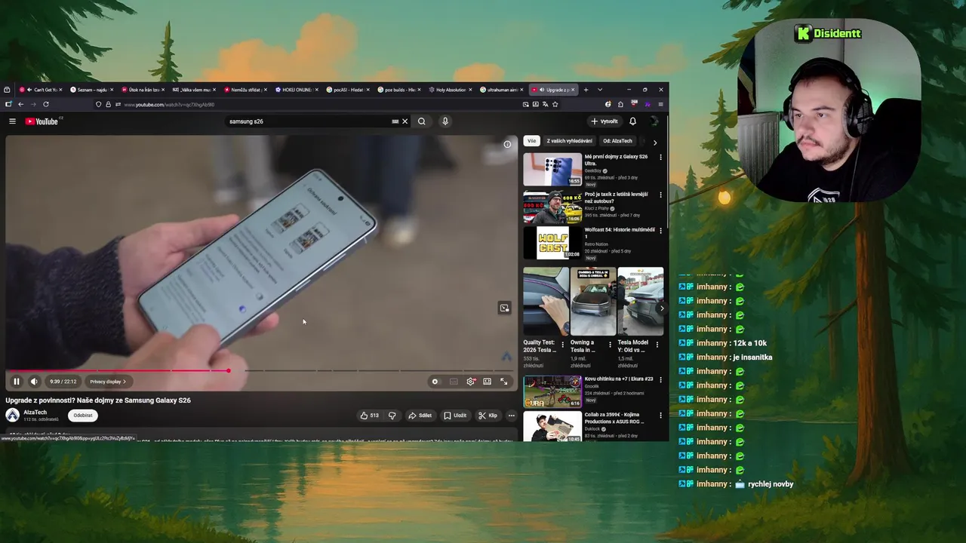Open the on-screen keyboard in the search box
This screenshot has height=543, width=966.
point(395,121)
